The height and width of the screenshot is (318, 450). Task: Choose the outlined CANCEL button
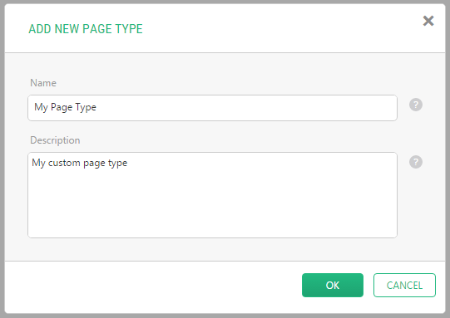tap(404, 285)
